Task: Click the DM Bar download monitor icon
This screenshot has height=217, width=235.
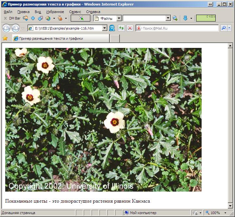Action: 26,18
